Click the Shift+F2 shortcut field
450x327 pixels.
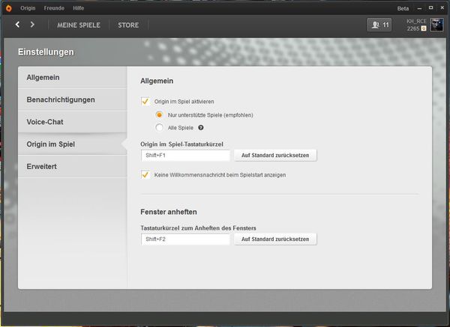click(x=185, y=239)
